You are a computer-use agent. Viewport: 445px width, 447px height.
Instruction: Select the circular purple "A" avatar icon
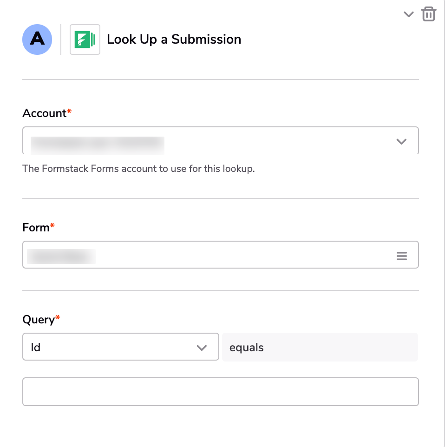coord(37,39)
